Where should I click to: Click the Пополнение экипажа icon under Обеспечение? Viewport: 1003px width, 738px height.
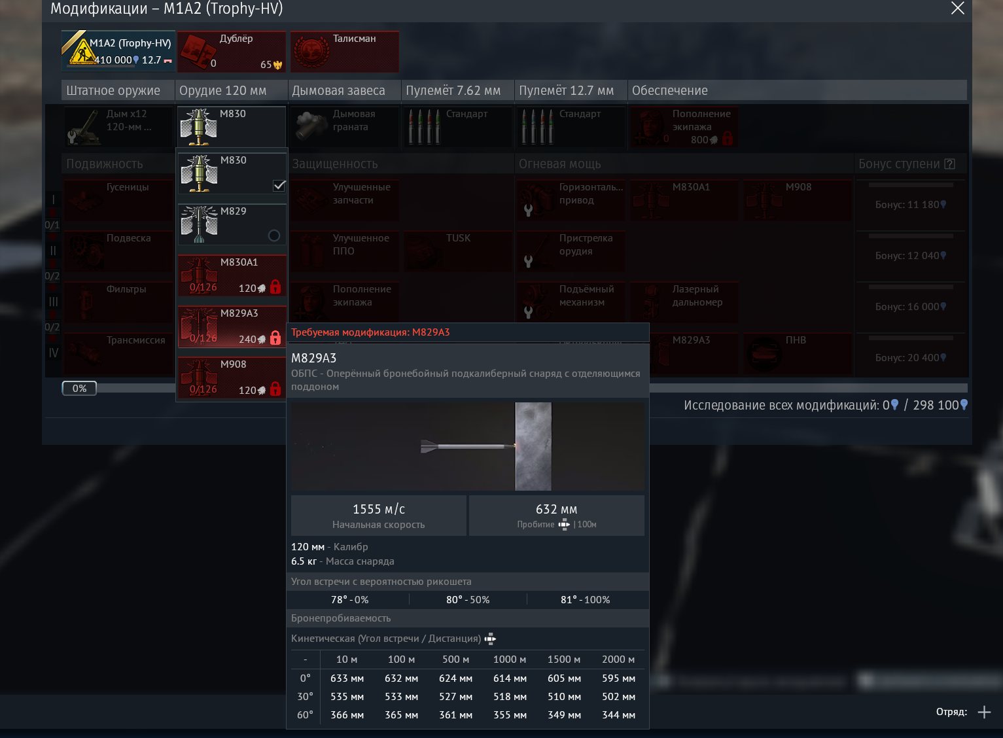point(650,126)
